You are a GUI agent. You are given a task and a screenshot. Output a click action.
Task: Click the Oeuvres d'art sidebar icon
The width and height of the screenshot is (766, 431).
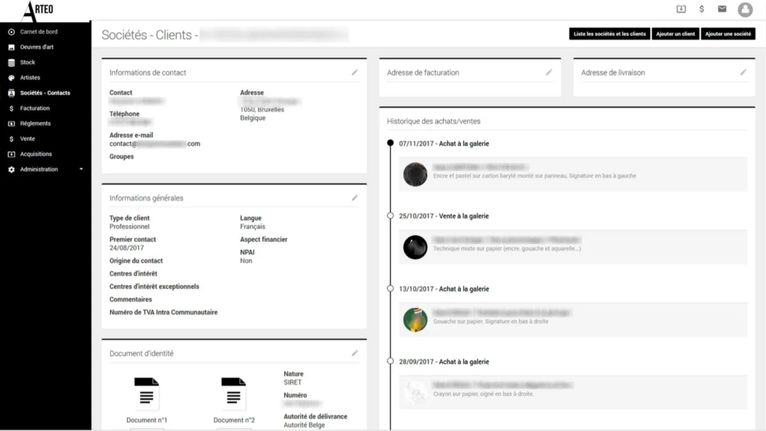tap(11, 47)
